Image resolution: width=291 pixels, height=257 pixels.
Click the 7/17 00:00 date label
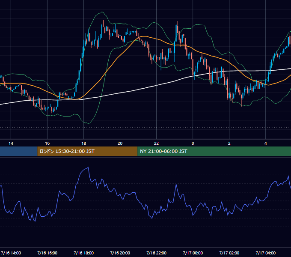tap(193, 253)
